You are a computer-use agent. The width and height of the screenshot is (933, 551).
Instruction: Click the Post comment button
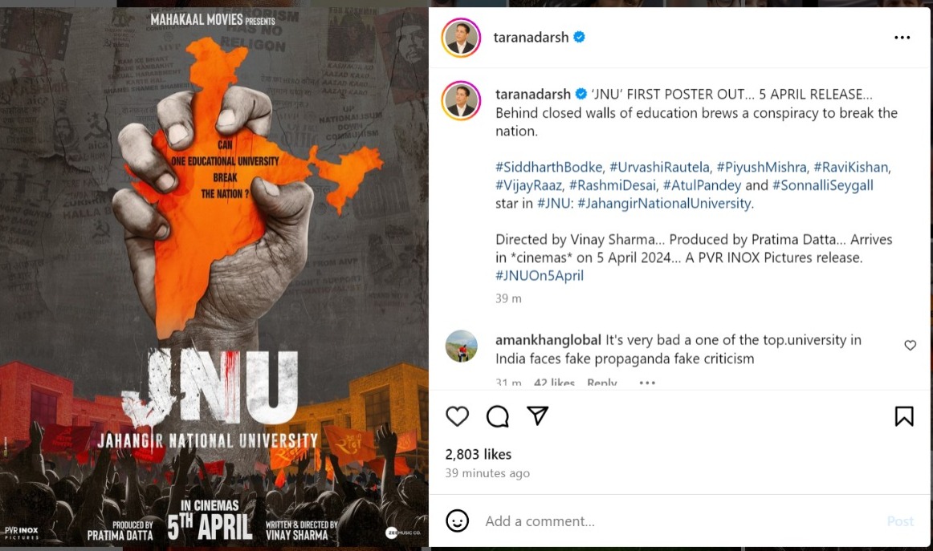(x=899, y=521)
